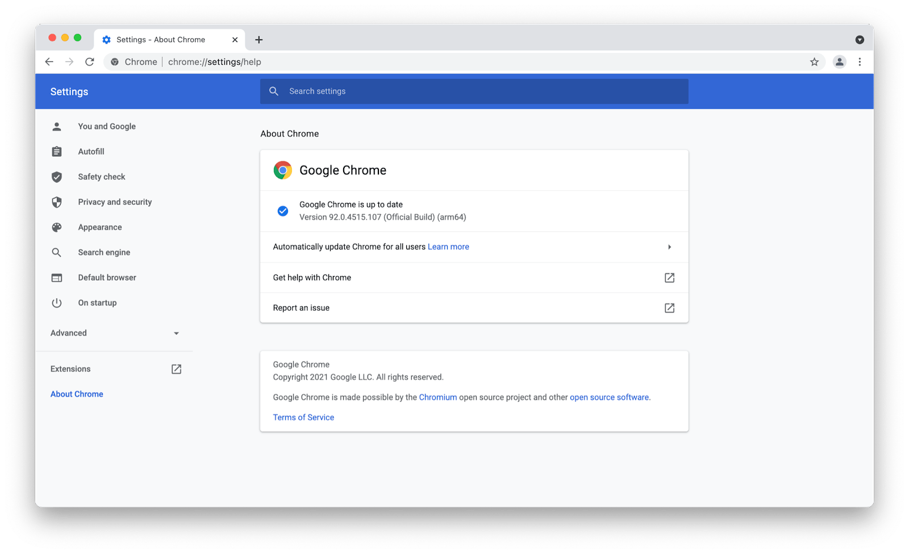
Task: Open the Autofill settings section
Action: [91, 152]
